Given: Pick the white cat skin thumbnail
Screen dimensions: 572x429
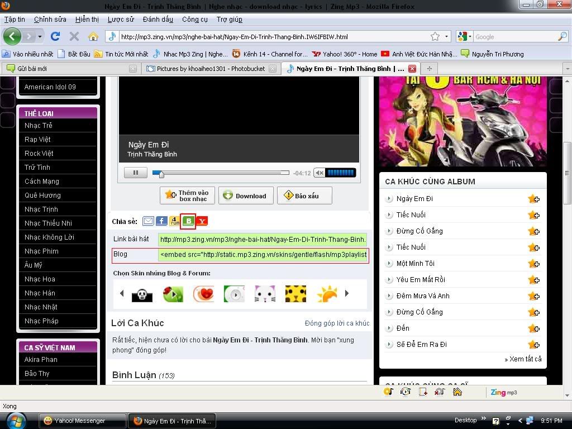Looking at the screenshot, I should tap(265, 294).
